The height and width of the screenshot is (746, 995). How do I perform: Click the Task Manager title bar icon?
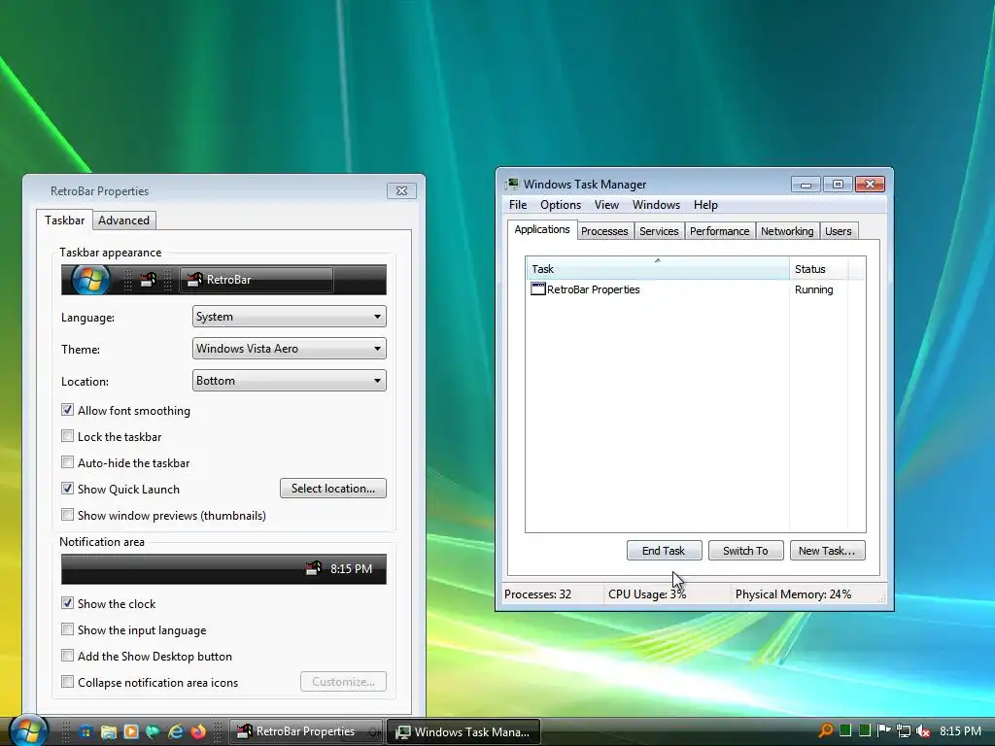tap(512, 184)
